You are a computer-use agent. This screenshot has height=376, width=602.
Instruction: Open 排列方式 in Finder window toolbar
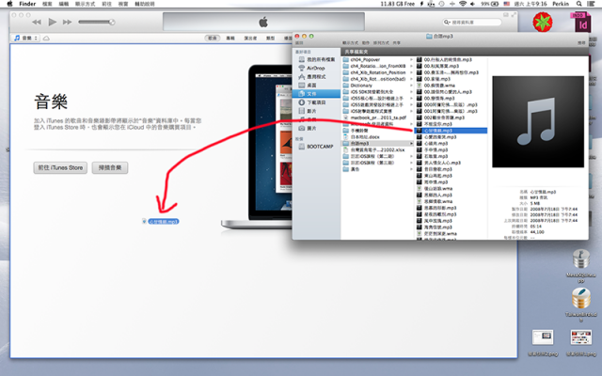coord(381,43)
